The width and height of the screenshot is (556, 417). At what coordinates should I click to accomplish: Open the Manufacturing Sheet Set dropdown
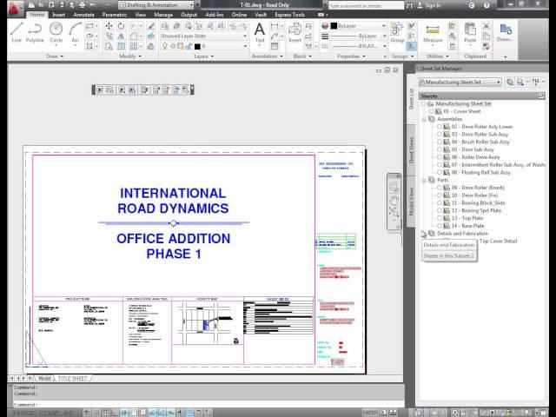(460, 82)
